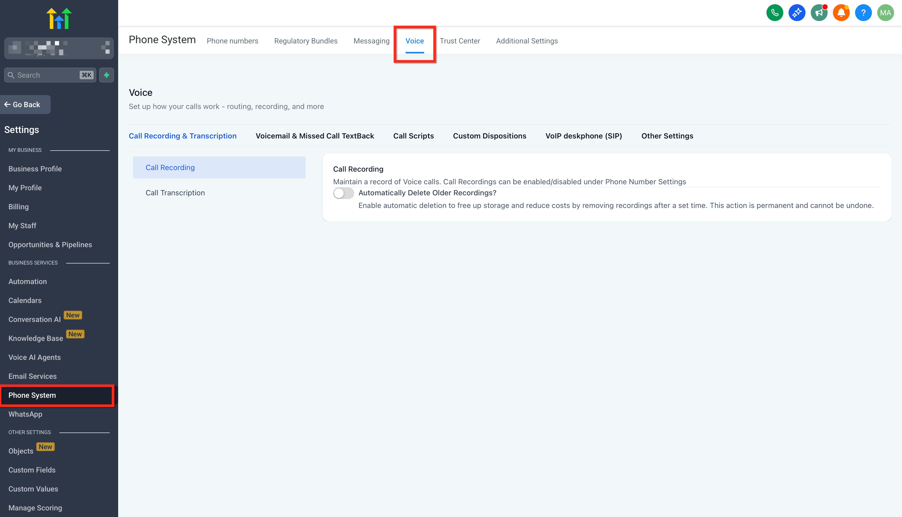Screen dimensions: 902x517
Task: Open the orange notifications bell
Action: pos(841,13)
